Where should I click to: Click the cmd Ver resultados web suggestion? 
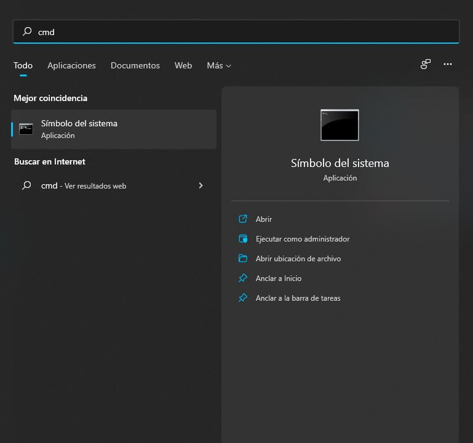point(84,185)
